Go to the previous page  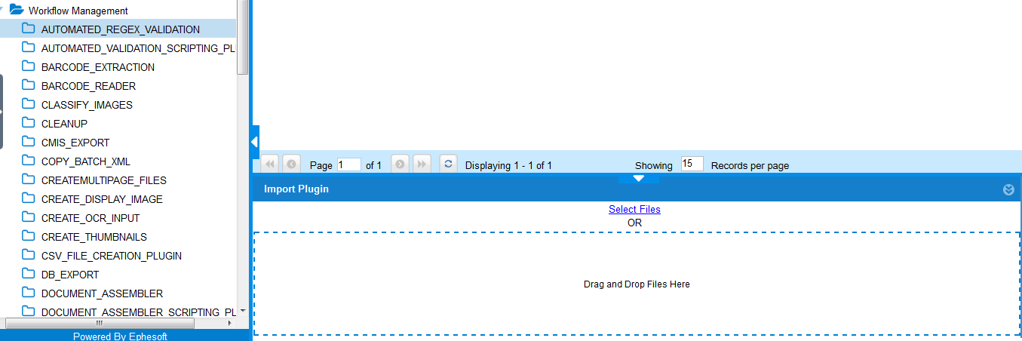click(x=291, y=164)
